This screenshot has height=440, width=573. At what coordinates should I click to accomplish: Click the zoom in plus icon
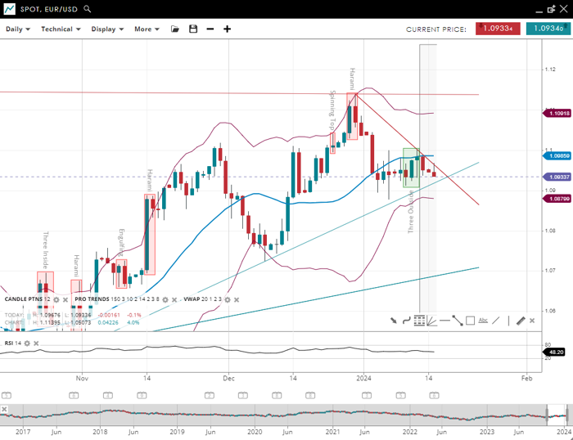click(228, 29)
